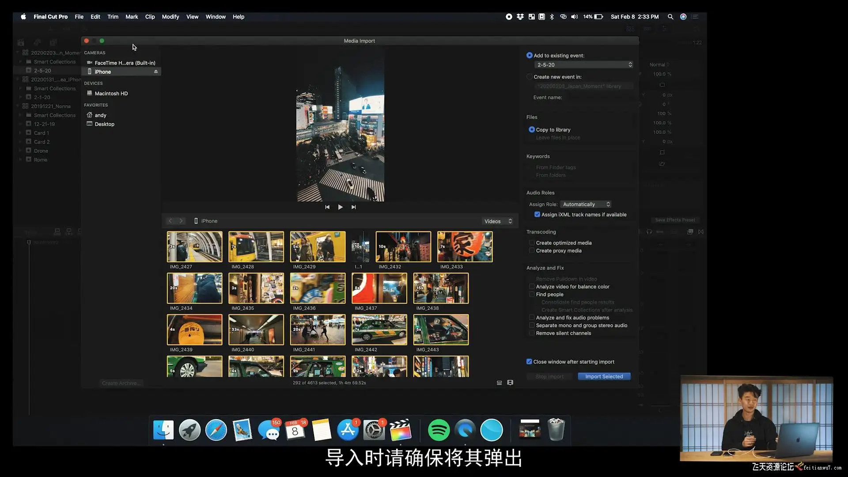Toggle Assign iXML track names checkbox
Image resolution: width=848 pixels, height=477 pixels.
(537, 215)
